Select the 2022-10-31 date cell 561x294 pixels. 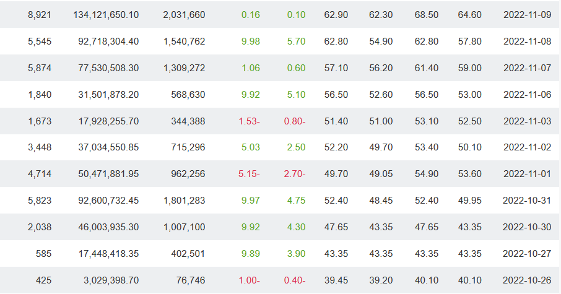pyautogui.click(x=527, y=201)
